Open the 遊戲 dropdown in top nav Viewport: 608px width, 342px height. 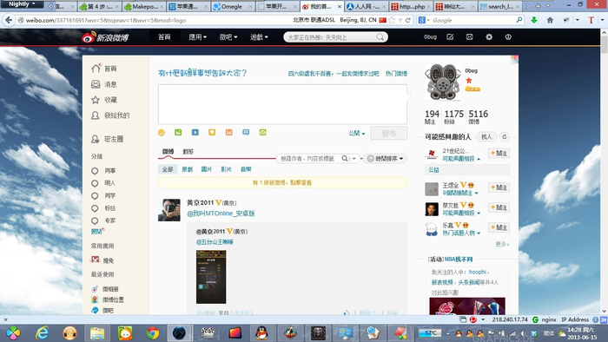[x=259, y=37]
